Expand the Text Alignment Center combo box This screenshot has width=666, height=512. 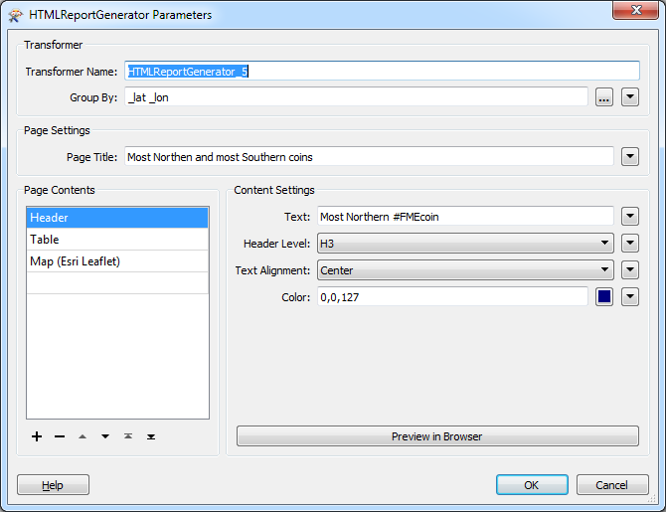(465, 270)
